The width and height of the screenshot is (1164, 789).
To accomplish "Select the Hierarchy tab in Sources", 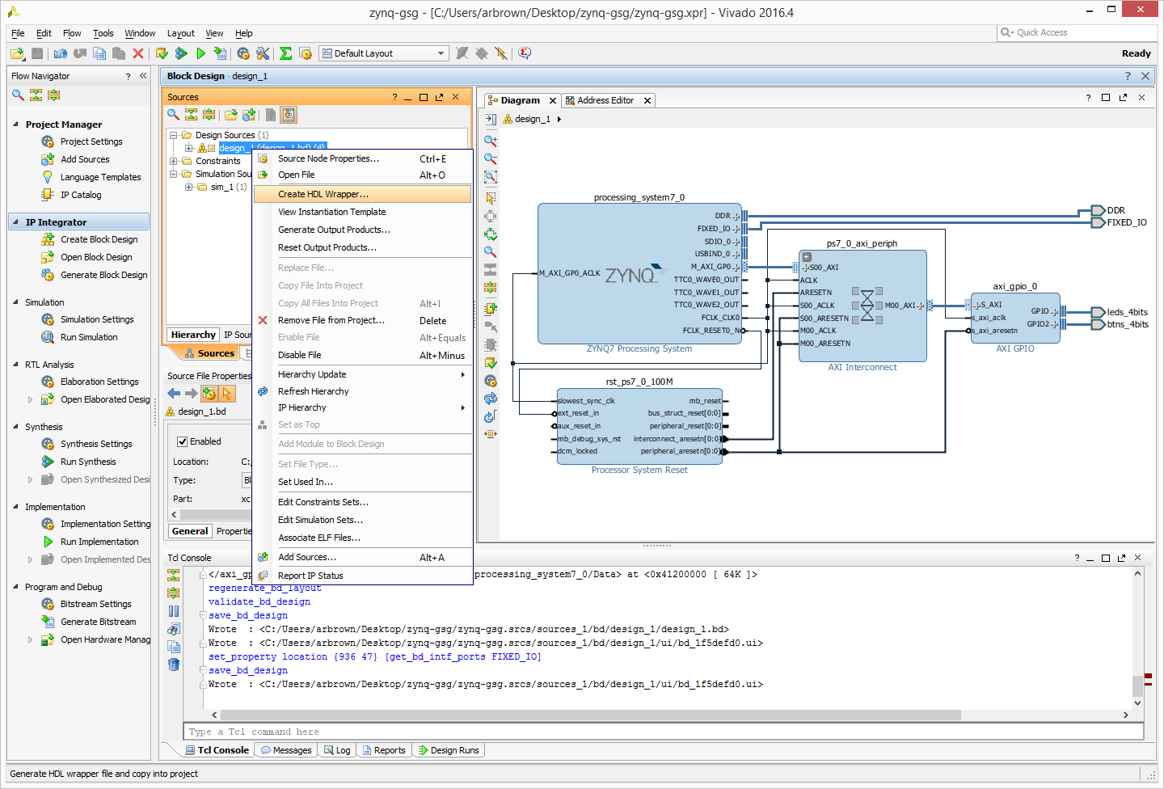I will [193, 335].
